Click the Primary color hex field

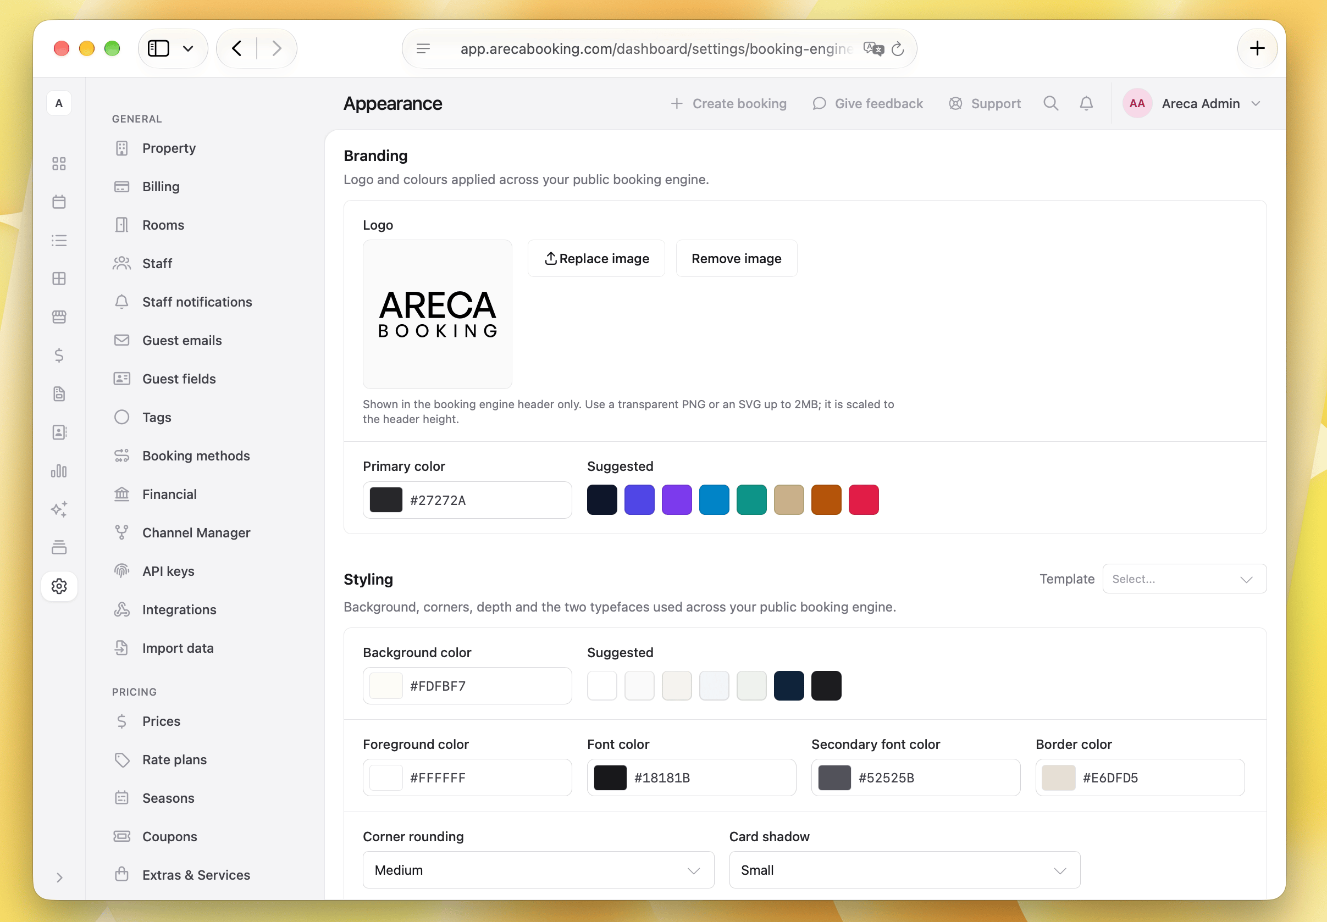pyautogui.click(x=467, y=499)
